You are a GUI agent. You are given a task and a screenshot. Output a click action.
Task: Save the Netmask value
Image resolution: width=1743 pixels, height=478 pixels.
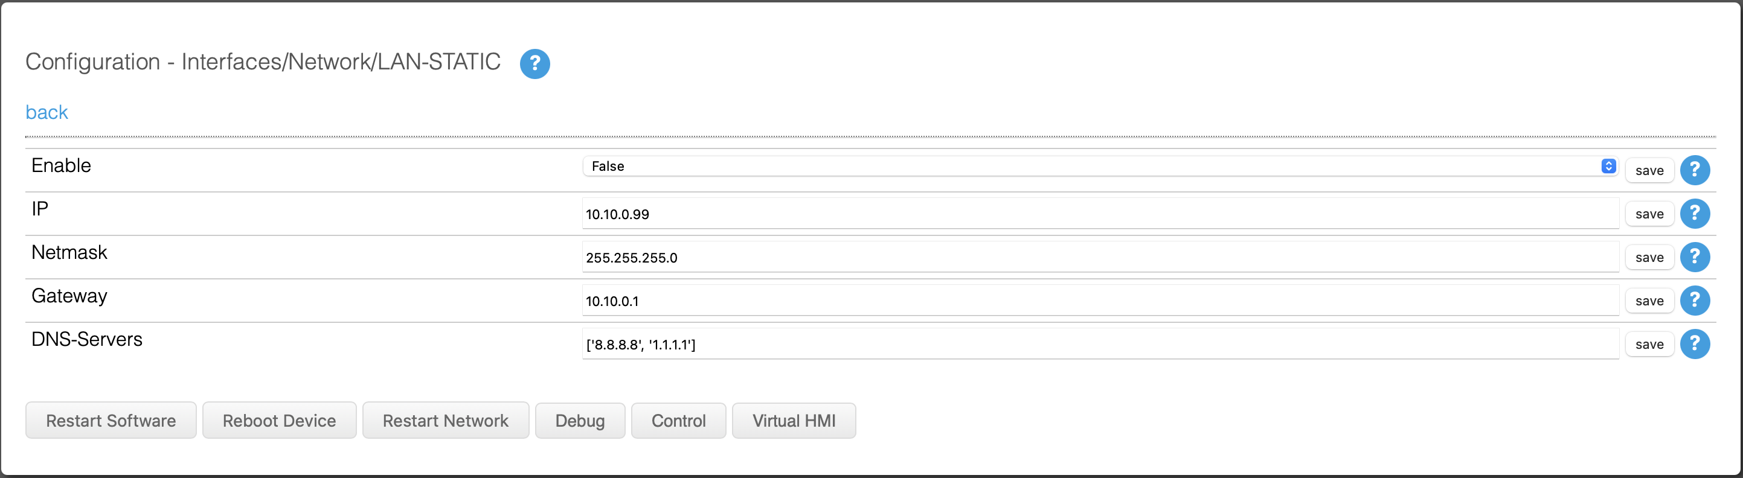(x=1649, y=257)
